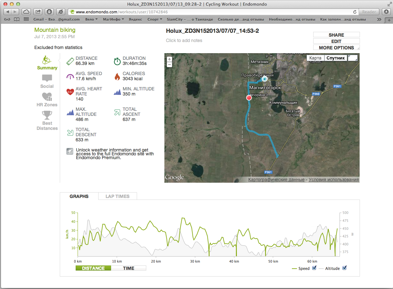Switch to the LAP TIMES tab

tap(117, 196)
